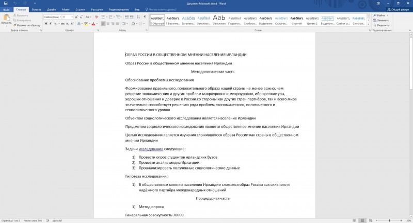Open the font name Calibri dropdown
The height and width of the screenshot is (223, 413).
click(60, 17)
